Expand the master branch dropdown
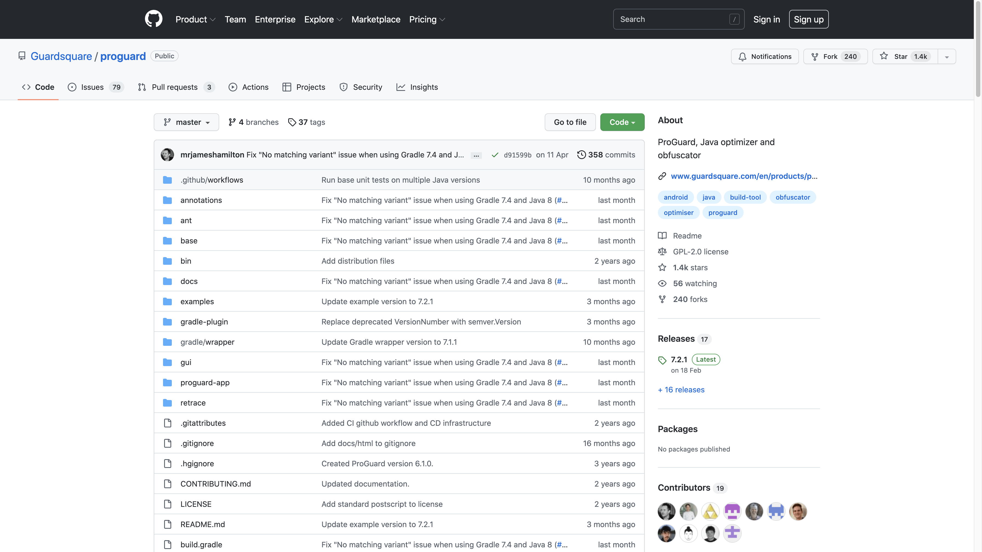The height and width of the screenshot is (552, 982). click(x=185, y=122)
